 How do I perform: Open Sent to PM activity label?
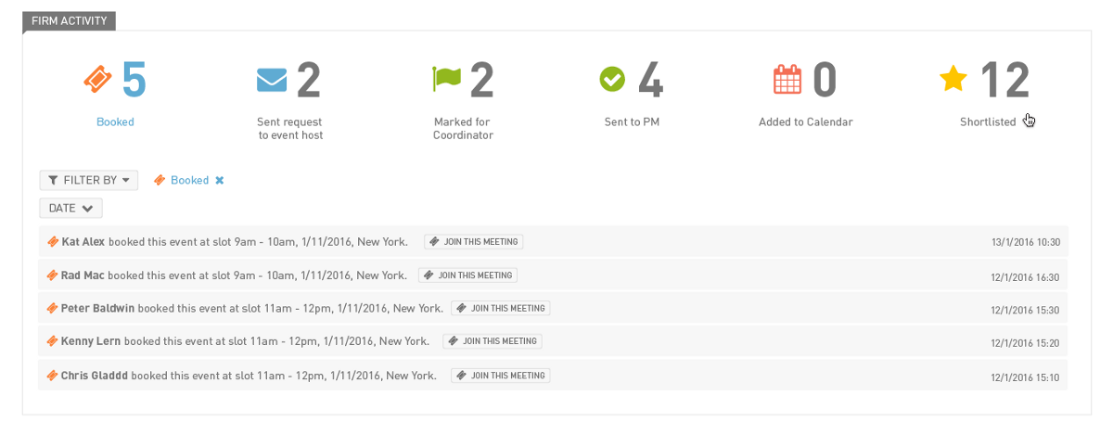coord(632,121)
